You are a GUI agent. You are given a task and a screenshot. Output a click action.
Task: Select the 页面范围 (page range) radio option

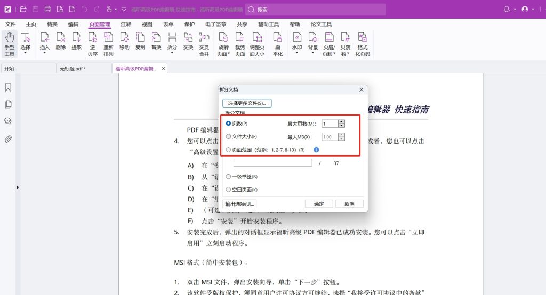[229, 150]
